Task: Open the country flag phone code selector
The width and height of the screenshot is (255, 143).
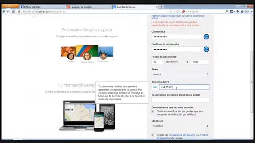Action: click(x=155, y=87)
